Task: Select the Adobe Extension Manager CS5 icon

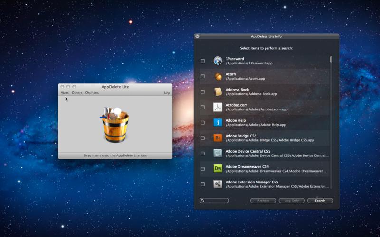Action: click(x=218, y=184)
